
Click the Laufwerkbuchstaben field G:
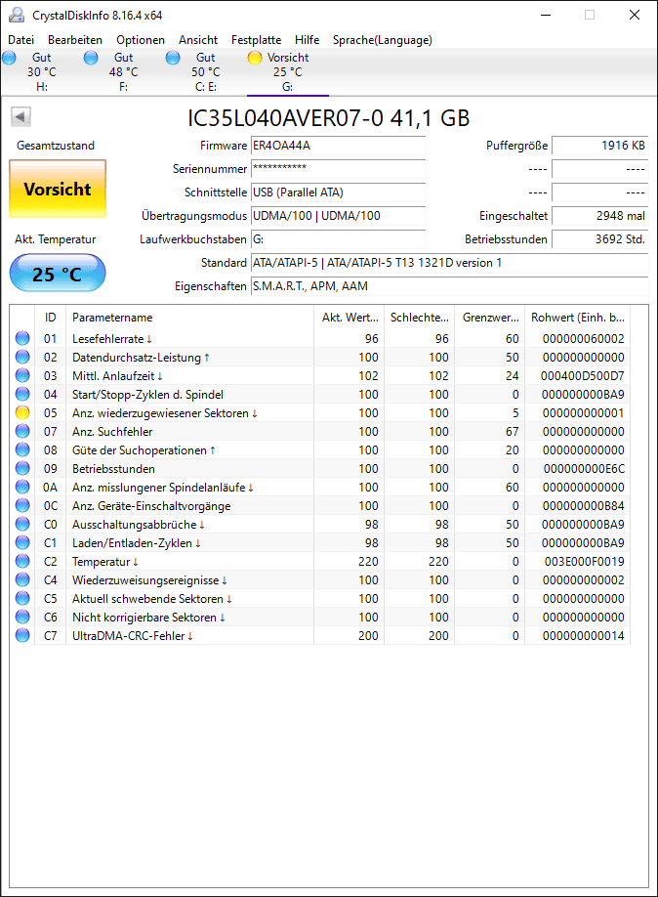tap(339, 239)
